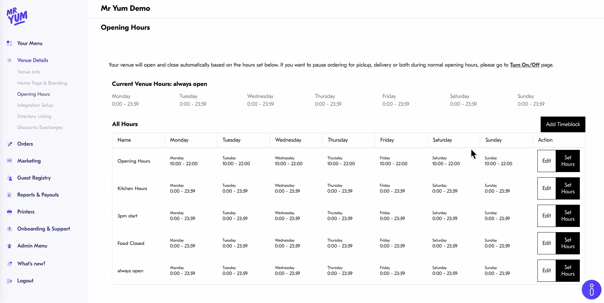Edit the 3pm start timeblock
The height and width of the screenshot is (303, 604).
pyautogui.click(x=547, y=216)
